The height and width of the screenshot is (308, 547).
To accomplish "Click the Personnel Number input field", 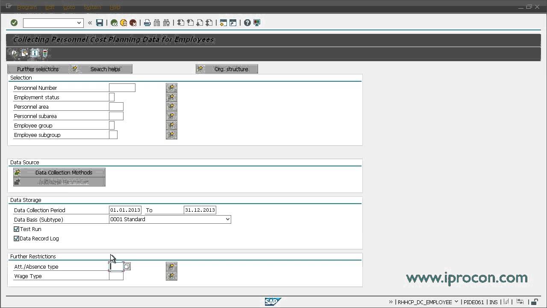I will point(122,88).
